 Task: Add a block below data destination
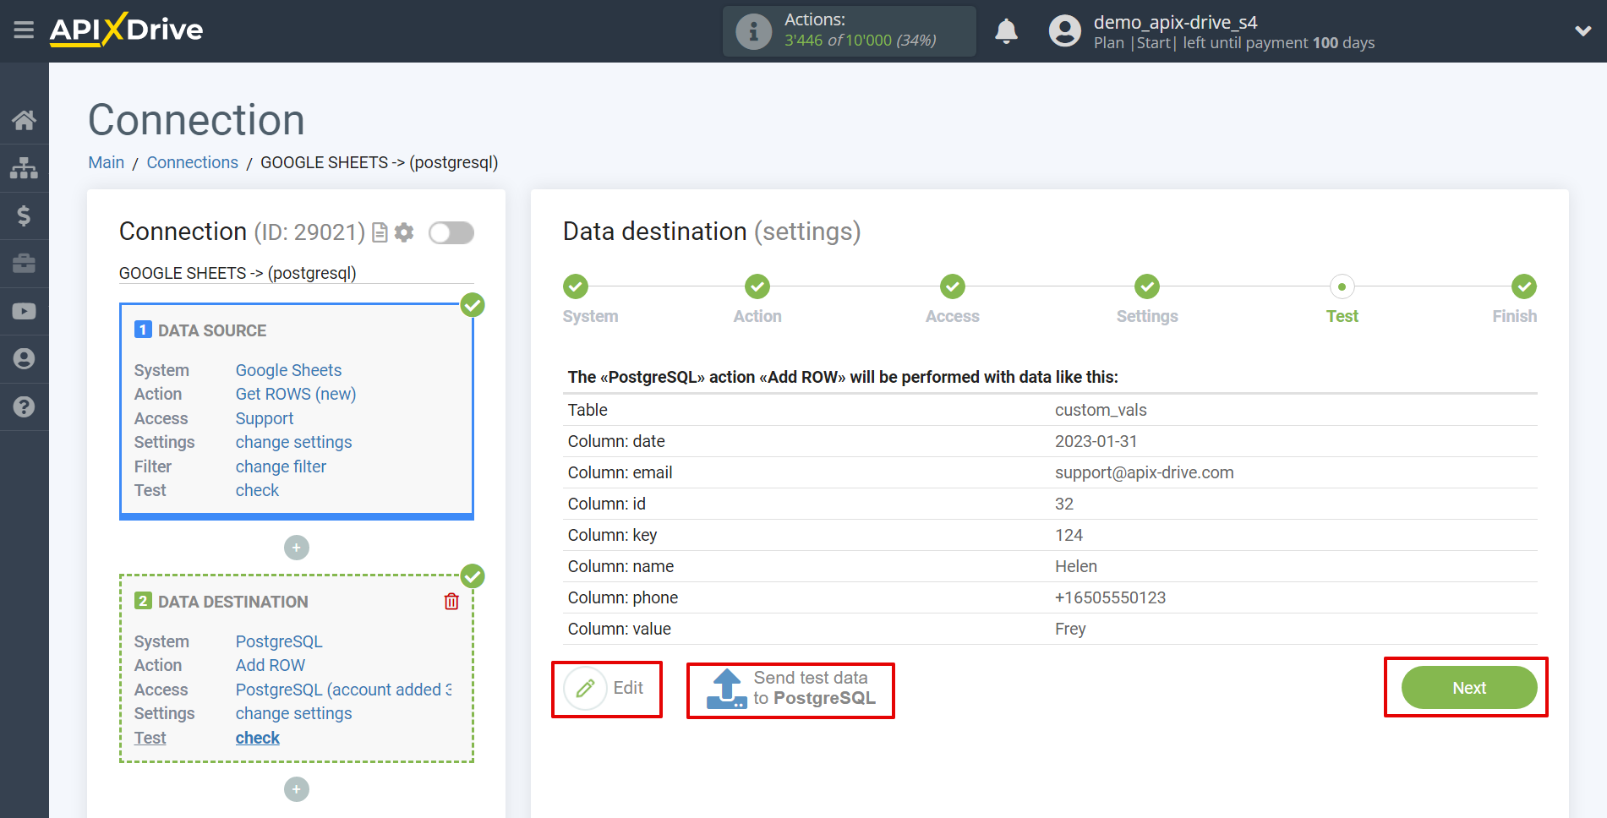tap(297, 789)
